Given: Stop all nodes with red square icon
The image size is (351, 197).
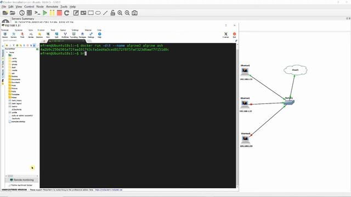Looking at the screenshot, I should coord(59,13).
